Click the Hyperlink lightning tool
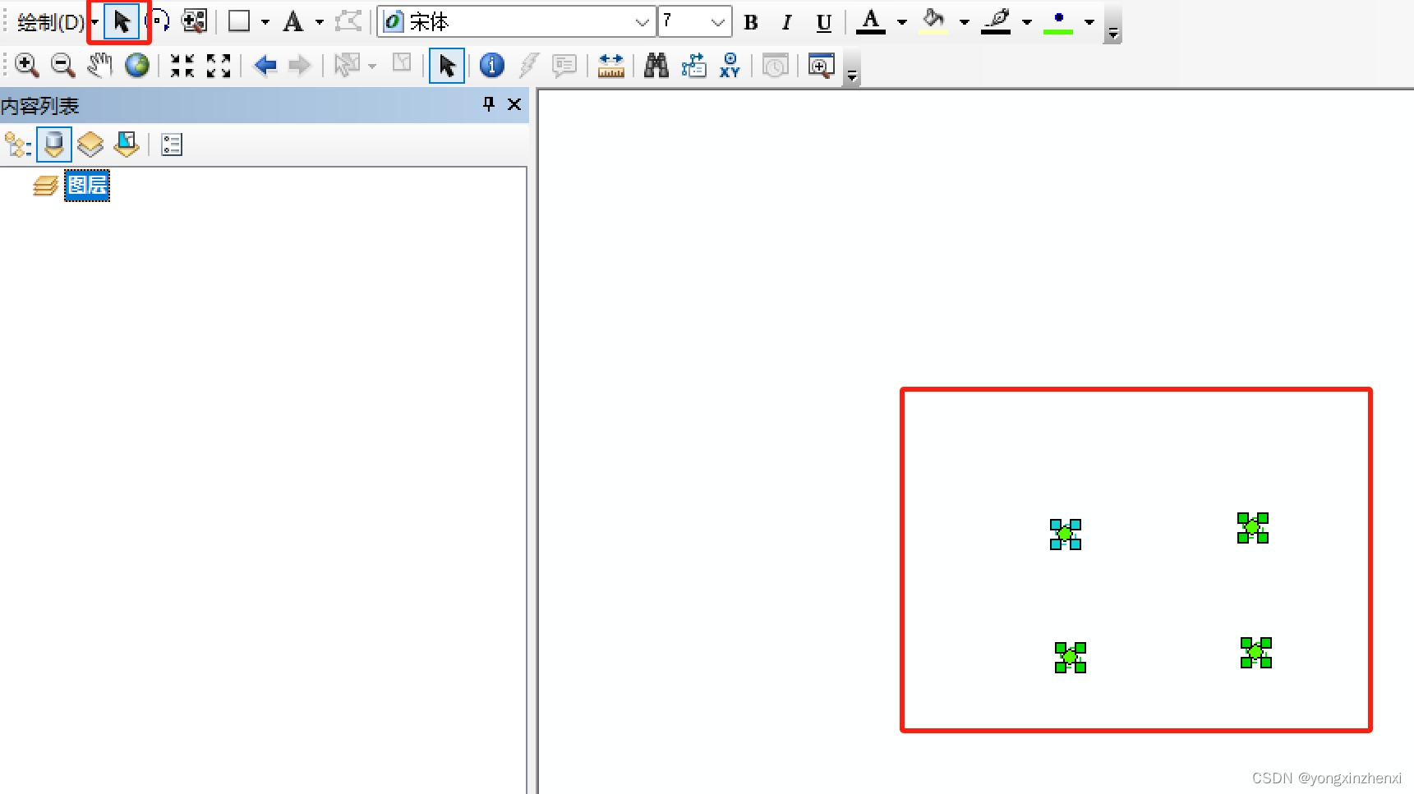Image resolution: width=1414 pixels, height=794 pixels. click(529, 65)
